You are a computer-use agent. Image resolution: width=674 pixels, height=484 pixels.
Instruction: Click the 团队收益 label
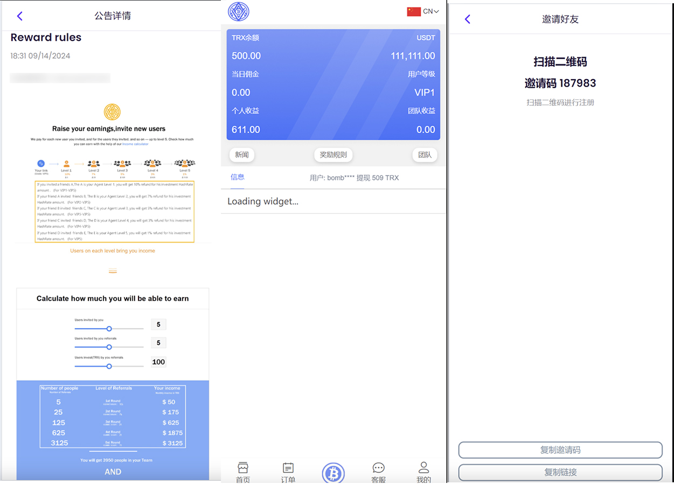pyautogui.click(x=421, y=111)
